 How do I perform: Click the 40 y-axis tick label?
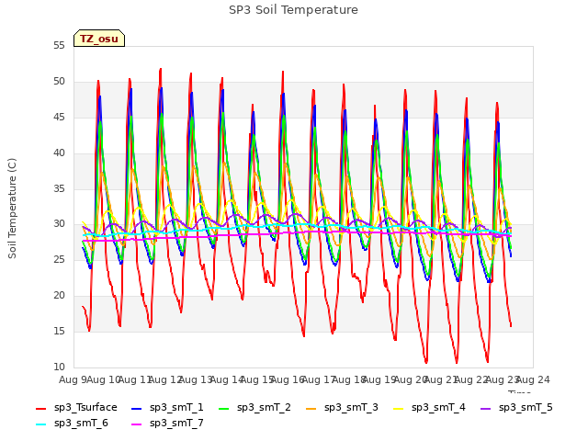tap(59, 153)
